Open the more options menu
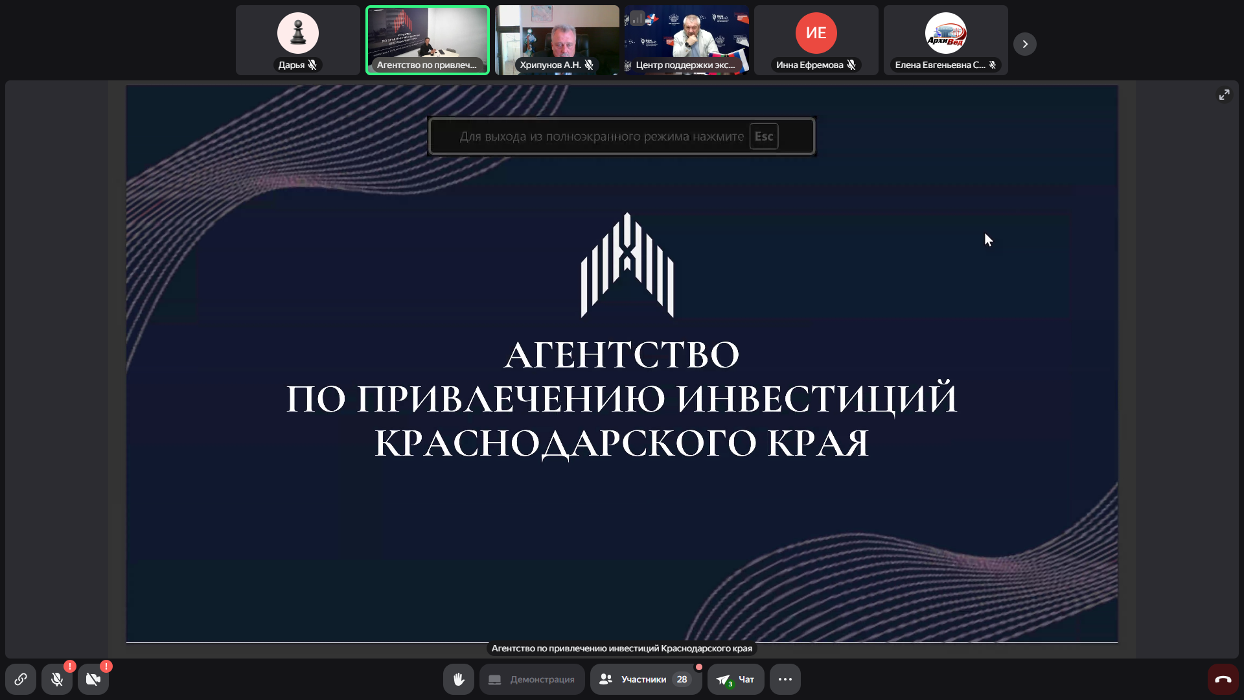The width and height of the screenshot is (1244, 700). tap(785, 679)
